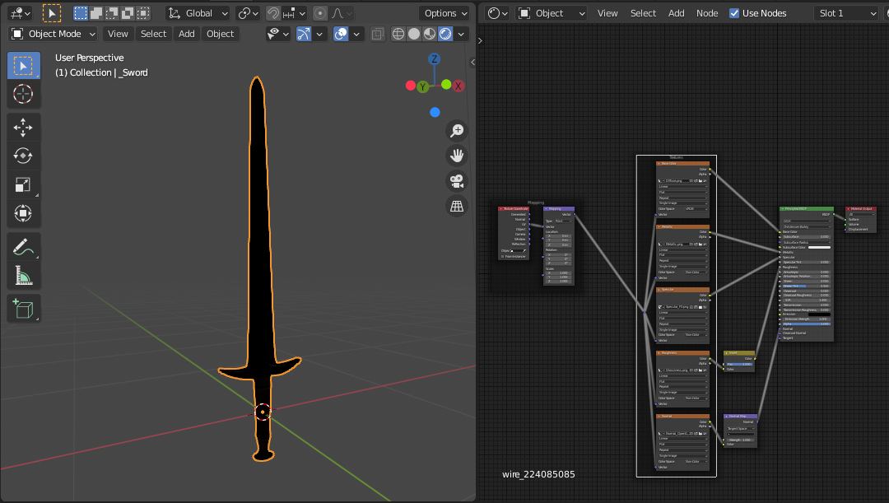Click the zoom magnifier icon in viewport
The width and height of the screenshot is (889, 503).
456,130
